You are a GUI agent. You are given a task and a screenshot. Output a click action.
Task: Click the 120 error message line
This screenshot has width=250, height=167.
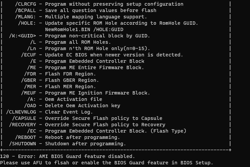68,156
